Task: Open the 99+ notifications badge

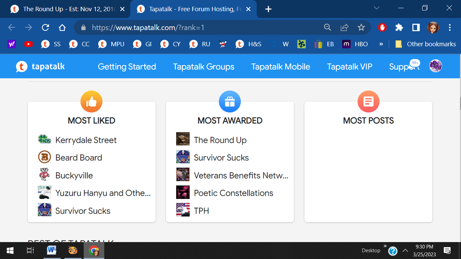Action: 415,63
